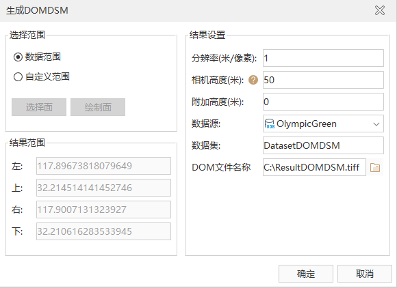Click the 附加高度 input field
Viewport: 397px width, 288px height.
point(323,102)
